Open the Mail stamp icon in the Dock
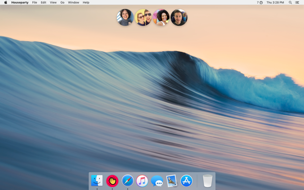Screen dimensions: 304x190 point(172,181)
